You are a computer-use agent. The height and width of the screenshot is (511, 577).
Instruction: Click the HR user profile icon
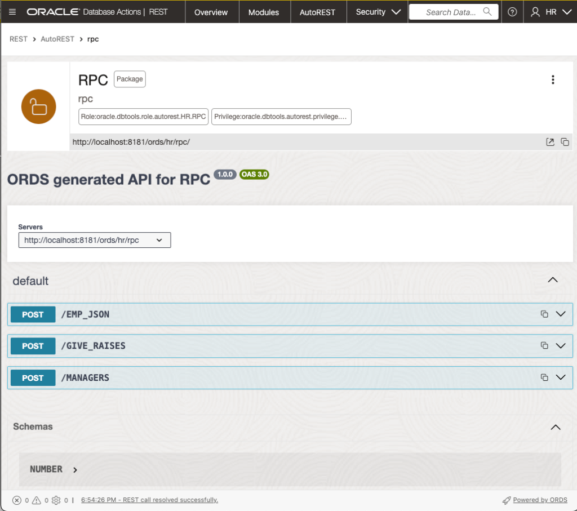pyautogui.click(x=535, y=12)
